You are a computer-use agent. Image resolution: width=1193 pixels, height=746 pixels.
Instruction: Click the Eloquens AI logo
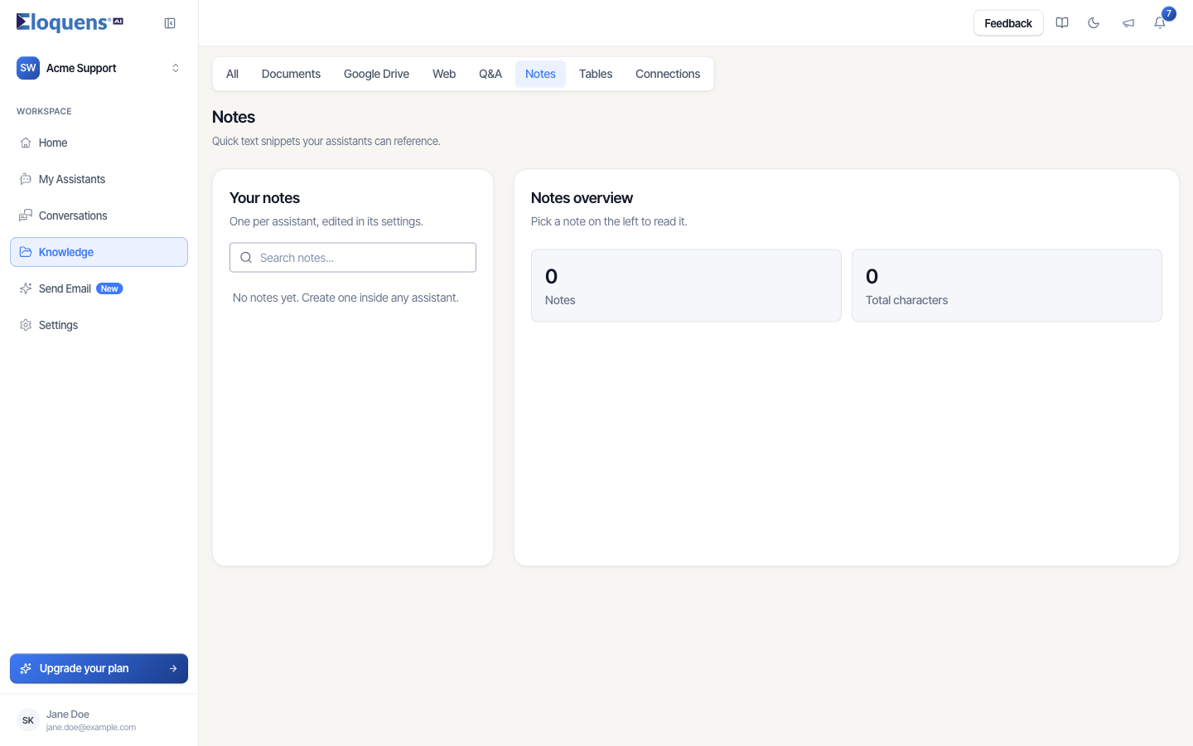(x=70, y=22)
